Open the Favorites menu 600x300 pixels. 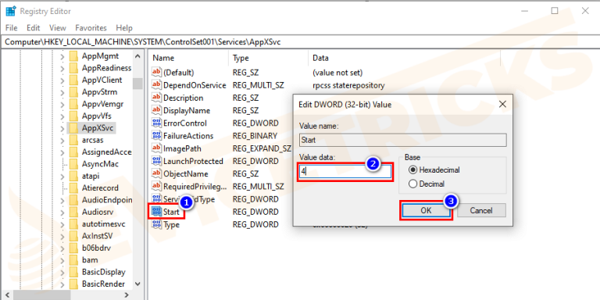91,28
